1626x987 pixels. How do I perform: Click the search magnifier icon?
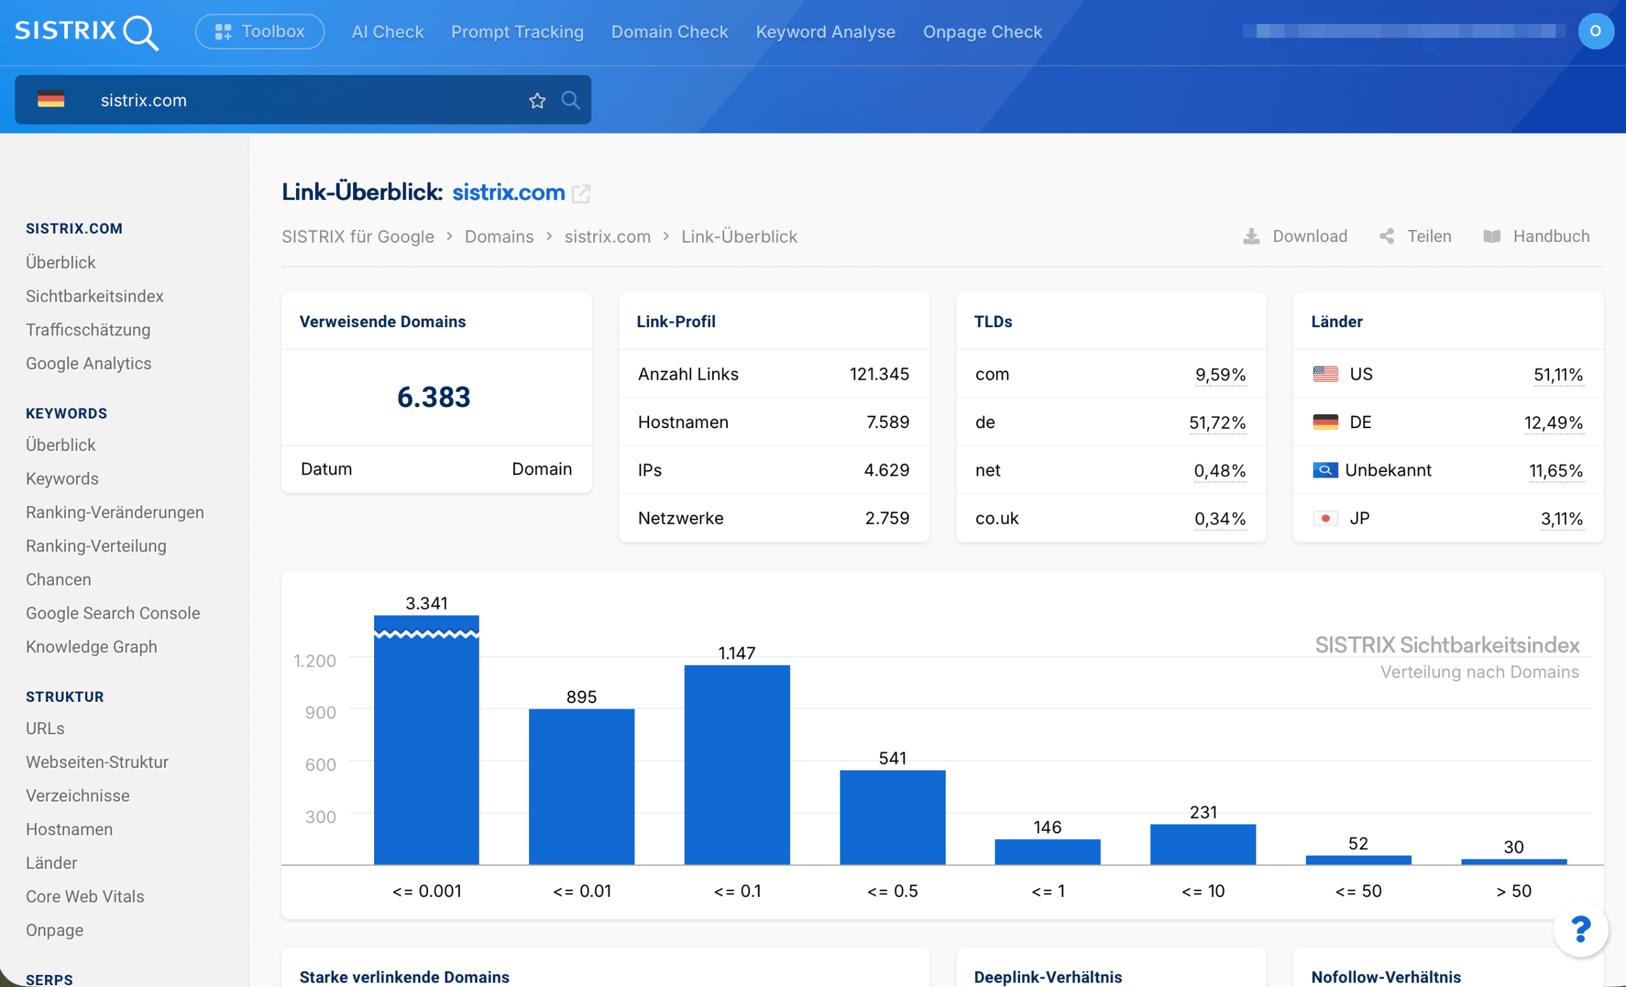tap(570, 100)
